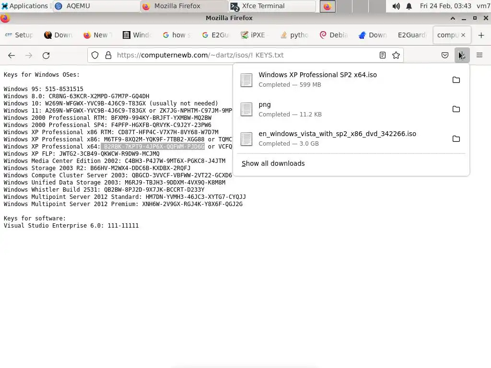491x368 pixels.
Task: Reload the current page
Action: tap(46, 56)
